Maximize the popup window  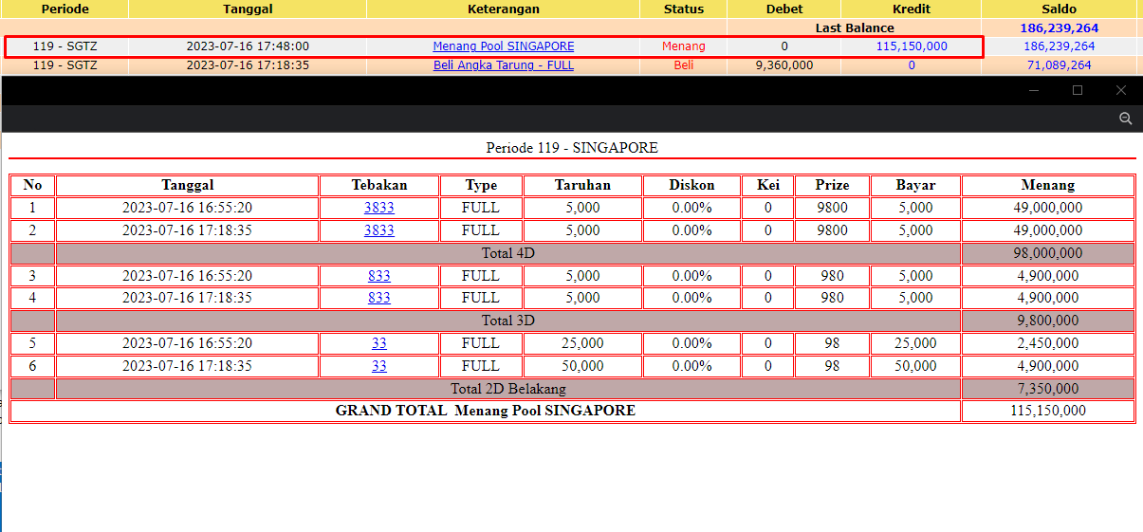tap(1078, 90)
